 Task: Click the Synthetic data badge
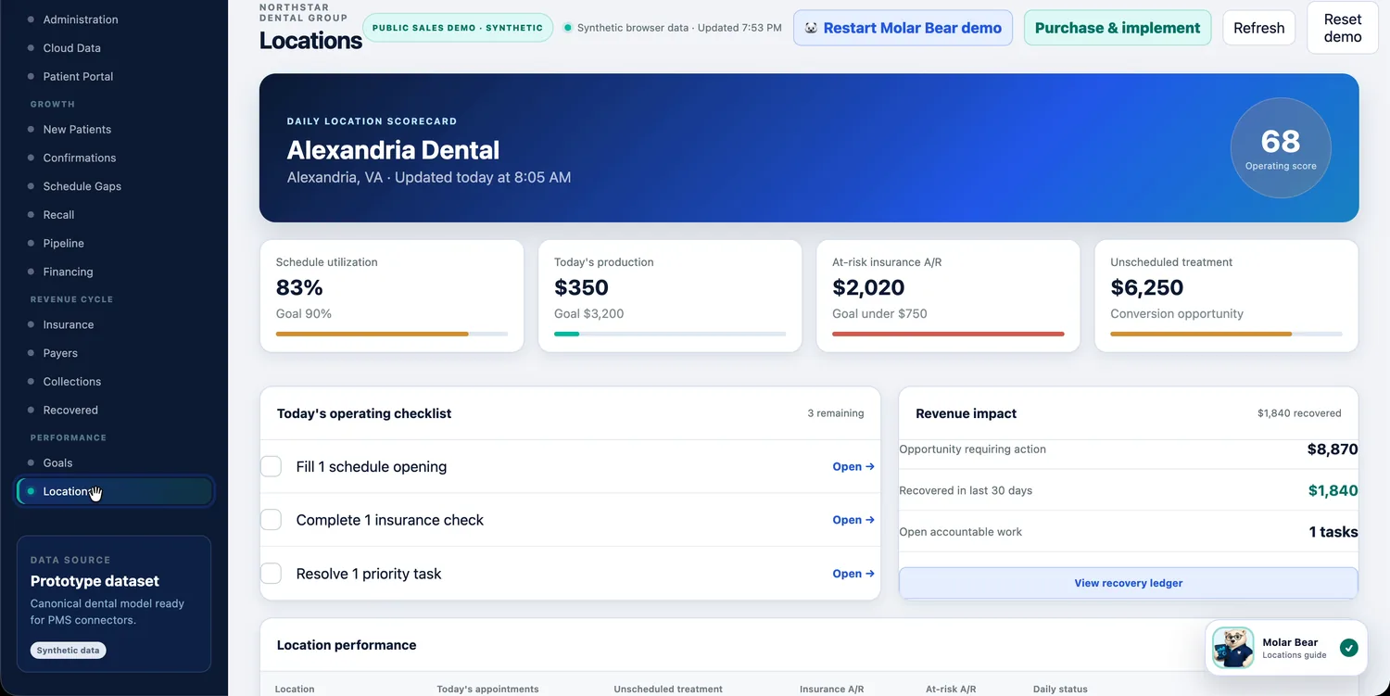69,651
